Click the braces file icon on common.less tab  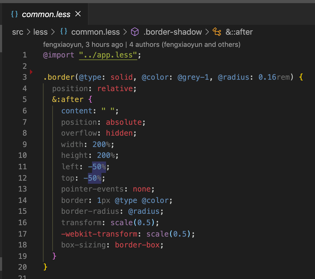(14, 14)
